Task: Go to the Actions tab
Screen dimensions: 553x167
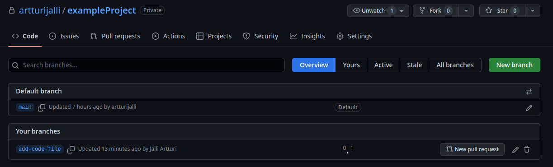Action: point(168,36)
